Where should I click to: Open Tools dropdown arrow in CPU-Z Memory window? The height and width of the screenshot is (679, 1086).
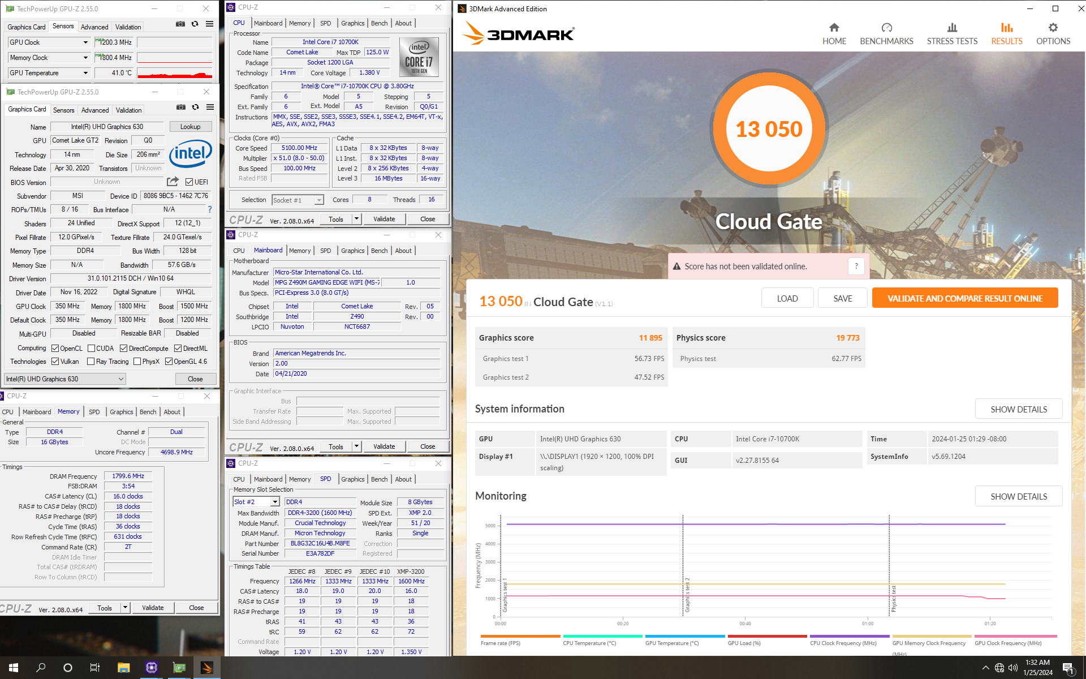click(x=125, y=608)
